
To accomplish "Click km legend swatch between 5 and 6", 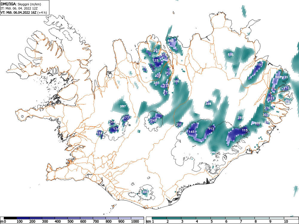I will coord(218,218).
